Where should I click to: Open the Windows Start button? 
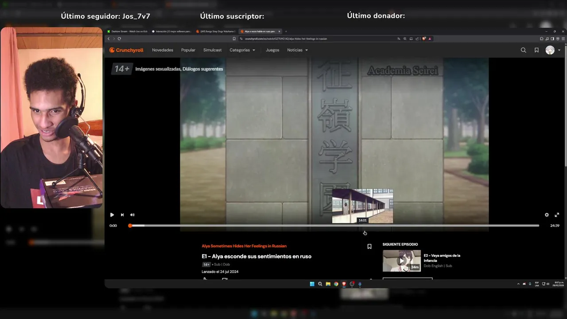point(312,284)
